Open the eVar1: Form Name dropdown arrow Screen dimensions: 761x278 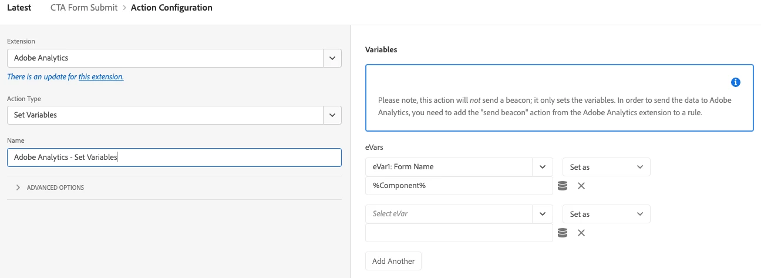tap(543, 167)
